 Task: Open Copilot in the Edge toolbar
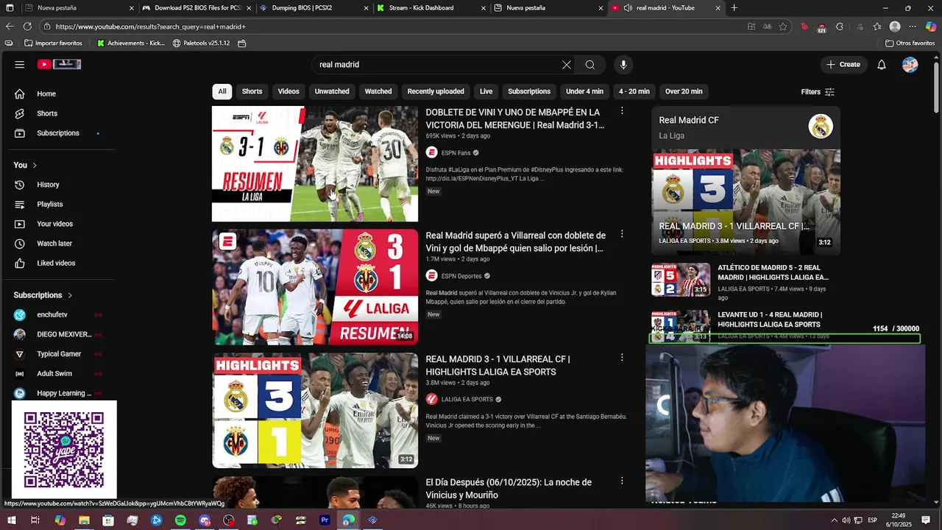click(930, 26)
